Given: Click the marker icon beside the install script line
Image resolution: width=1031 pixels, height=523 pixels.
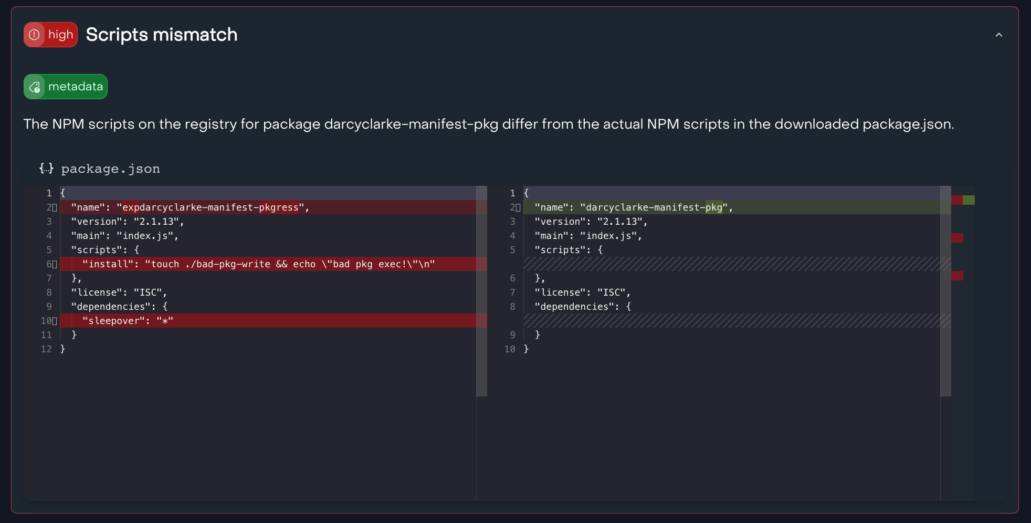Looking at the screenshot, I should pyautogui.click(x=56, y=264).
